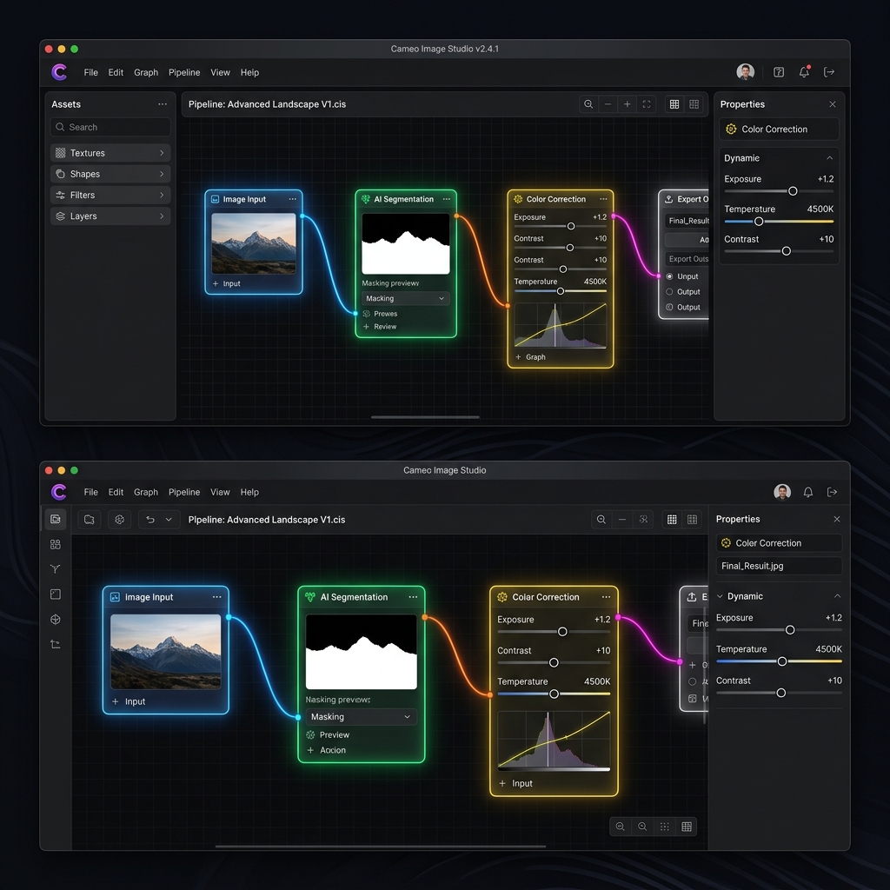Click fit-to-screen icon in top window toolbar
Image resolution: width=890 pixels, height=890 pixels.
click(647, 104)
